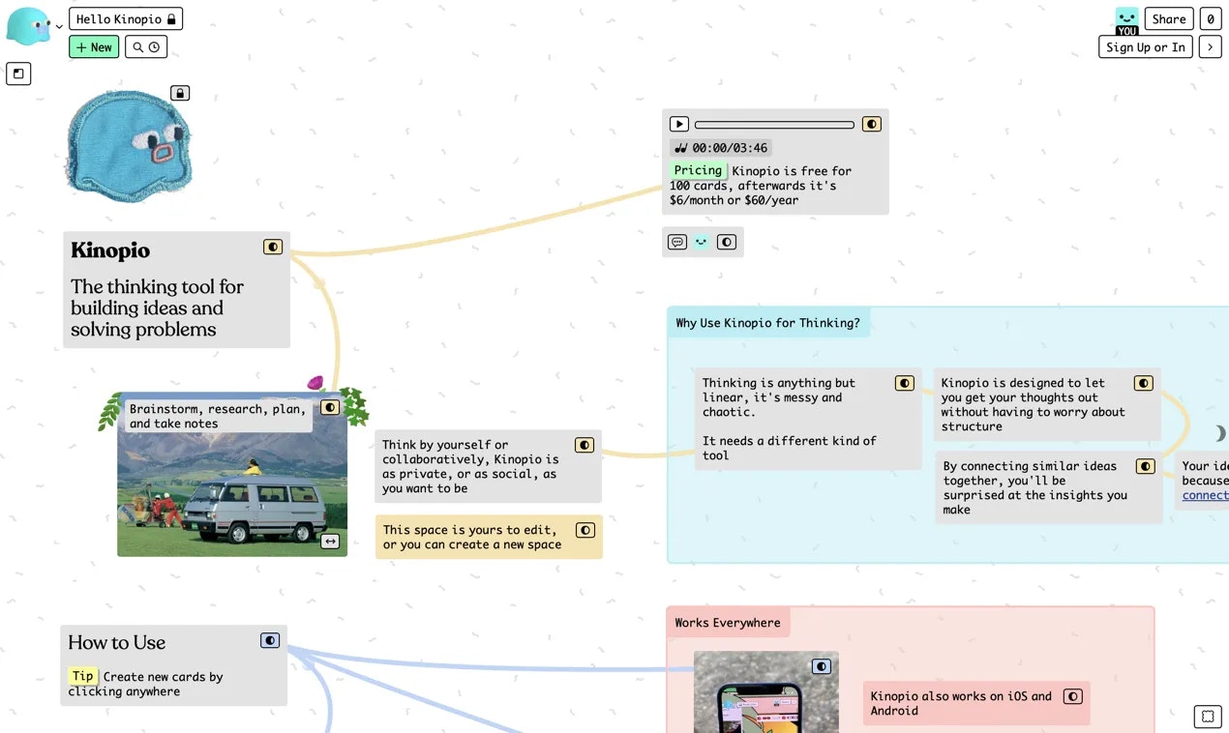Image resolution: width=1229 pixels, height=733 pixels.
Task: Open notifications counter showing 0
Action: click(x=1210, y=18)
